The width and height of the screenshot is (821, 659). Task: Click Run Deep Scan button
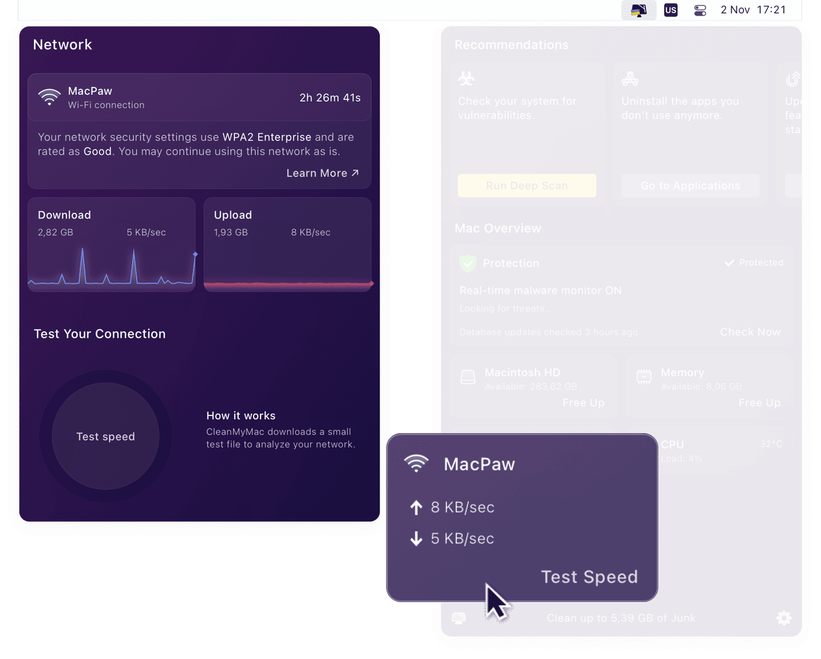click(527, 186)
